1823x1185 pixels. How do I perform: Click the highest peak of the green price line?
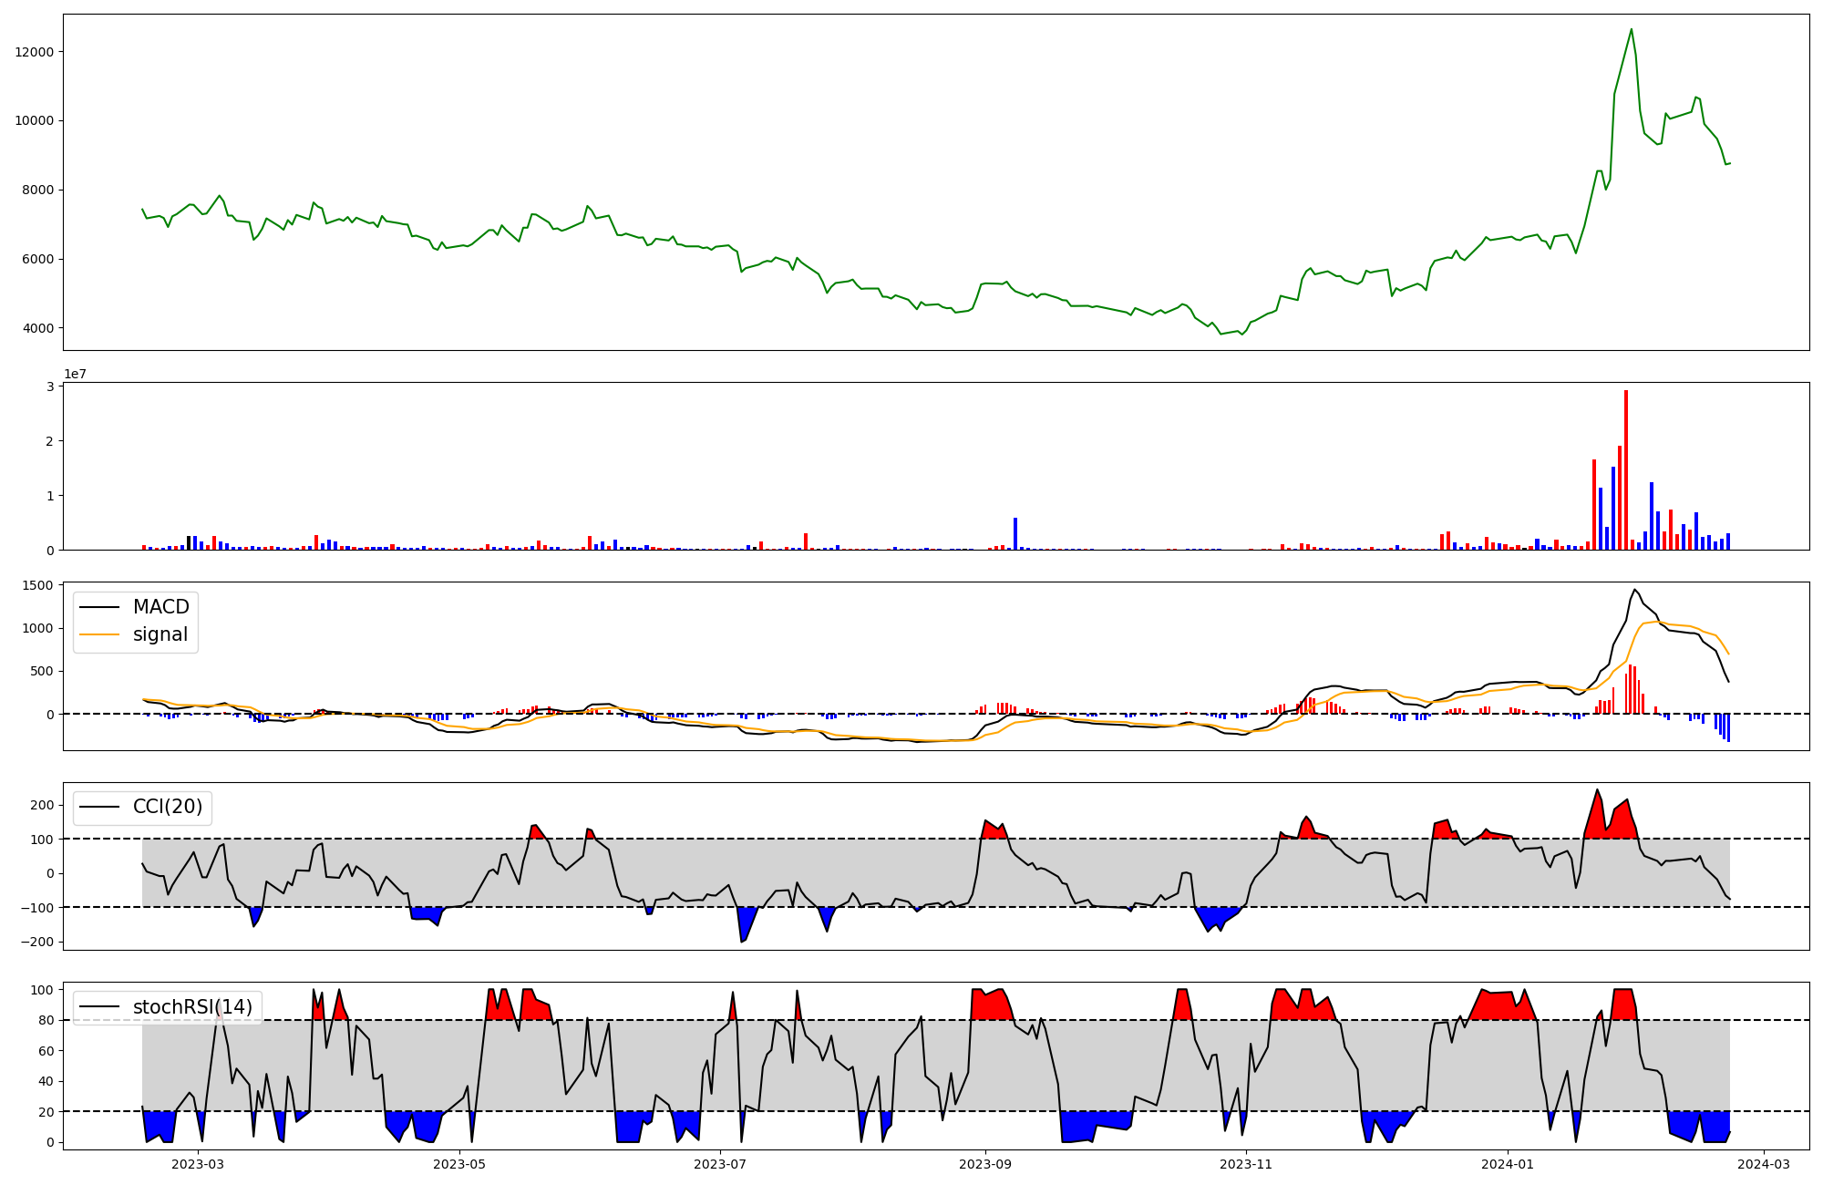(1631, 30)
